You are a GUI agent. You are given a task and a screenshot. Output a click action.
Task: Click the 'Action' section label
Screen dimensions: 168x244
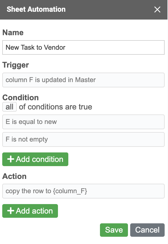click(x=14, y=176)
